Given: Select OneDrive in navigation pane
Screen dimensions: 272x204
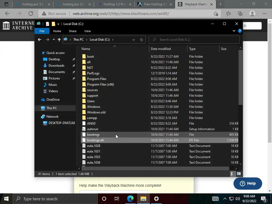Looking at the screenshot, I should [53, 100].
